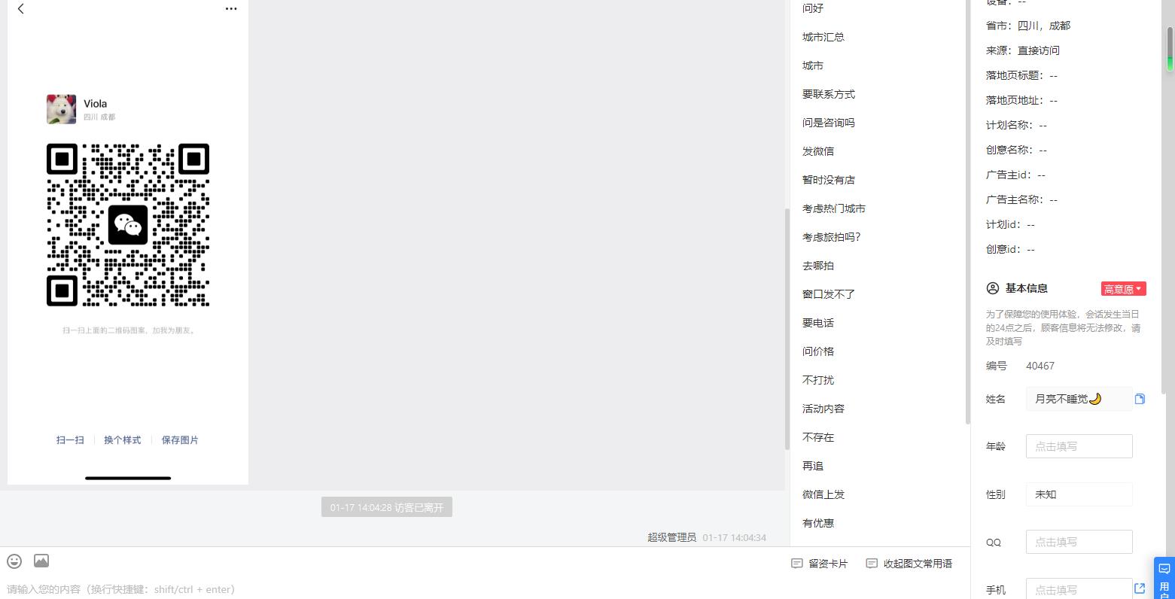Click the 年龄 input field
The height and width of the screenshot is (599, 1175).
(x=1079, y=446)
